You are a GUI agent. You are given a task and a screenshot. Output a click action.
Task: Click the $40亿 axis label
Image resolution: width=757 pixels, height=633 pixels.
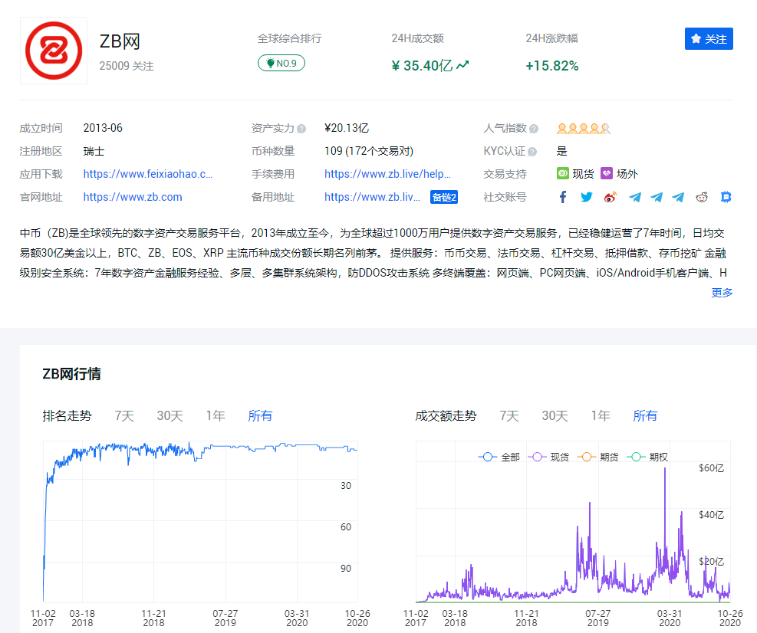(x=711, y=515)
